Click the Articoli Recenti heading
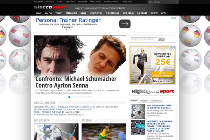The height and width of the screenshot is (140, 210). [x=44, y=103]
